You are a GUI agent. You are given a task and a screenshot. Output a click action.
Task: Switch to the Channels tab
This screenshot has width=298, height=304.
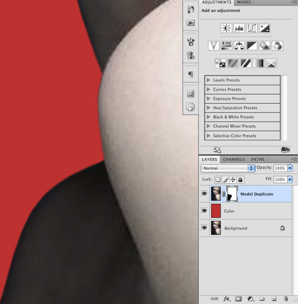[x=233, y=160]
